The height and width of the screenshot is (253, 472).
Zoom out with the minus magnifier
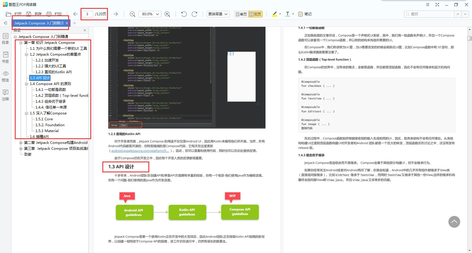click(132, 14)
